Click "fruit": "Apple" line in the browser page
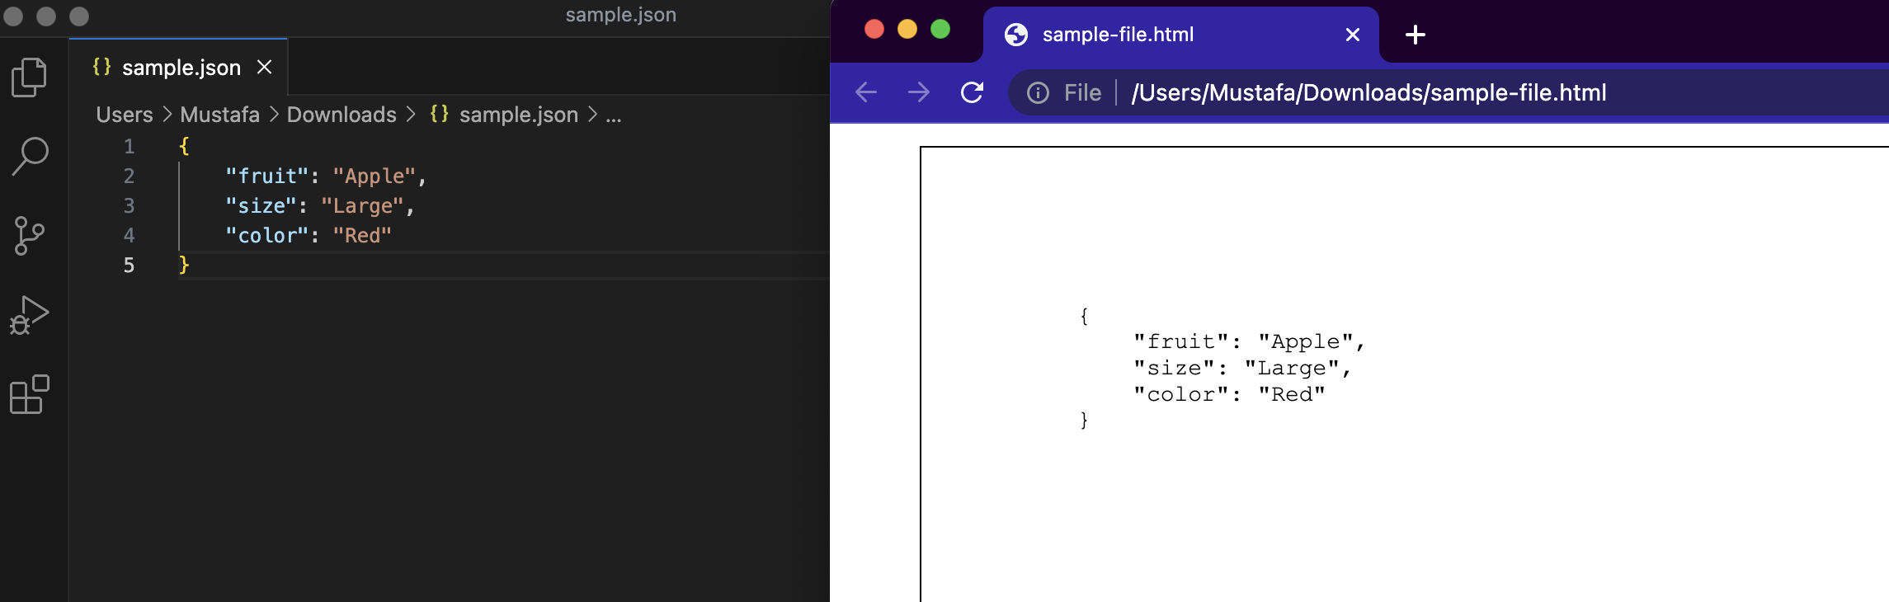 tap(1250, 341)
